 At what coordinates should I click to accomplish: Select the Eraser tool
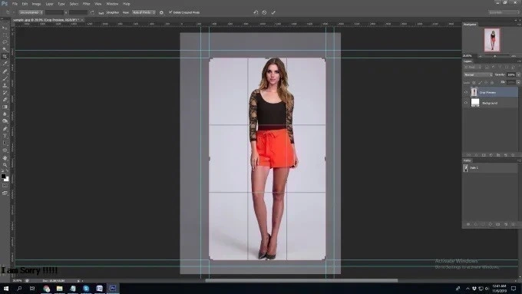[x=5, y=100]
